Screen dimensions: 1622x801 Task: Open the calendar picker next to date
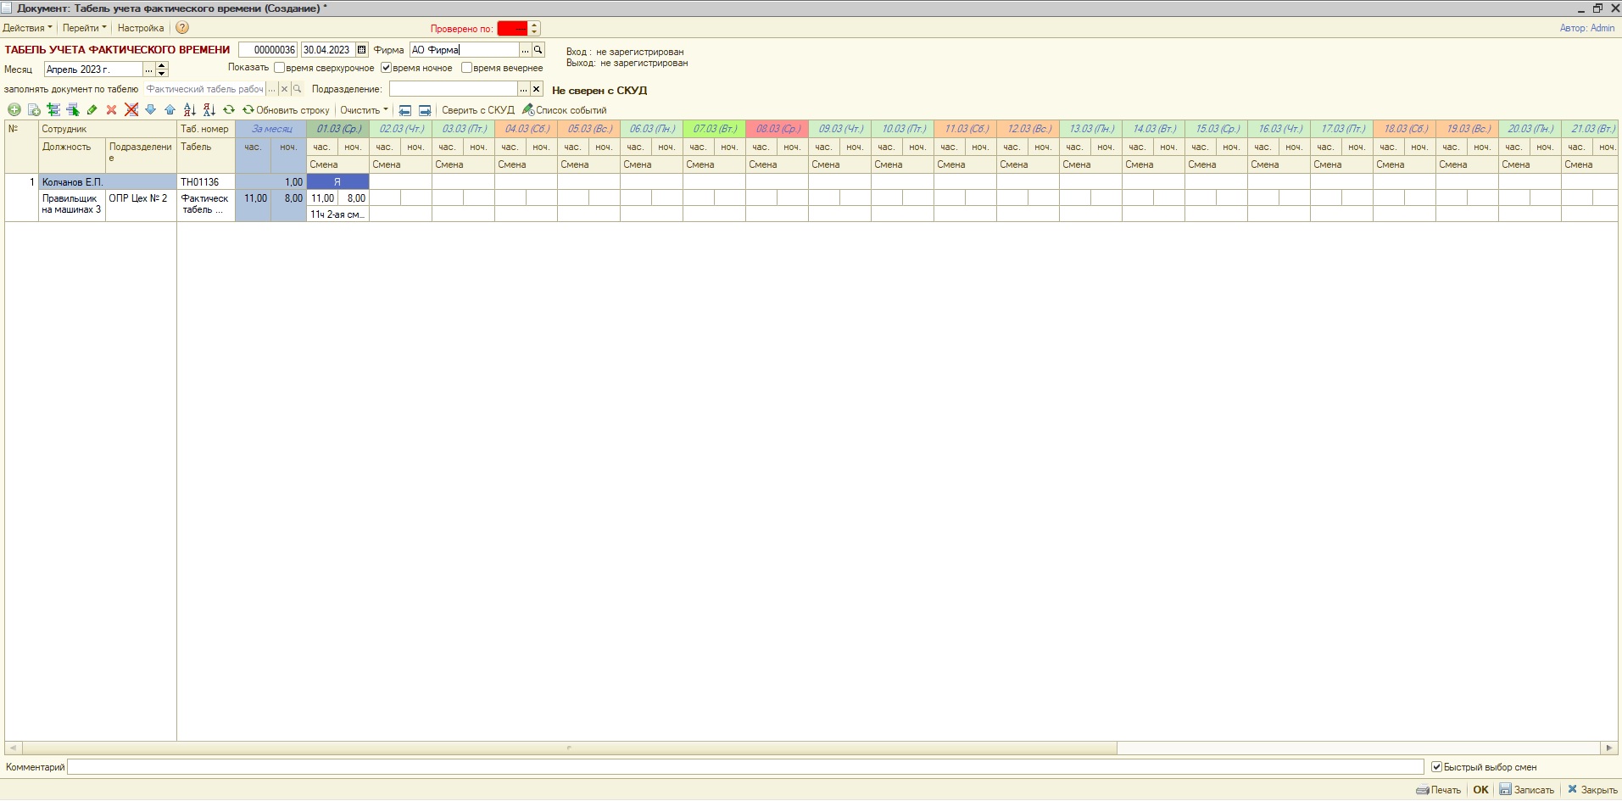point(362,50)
